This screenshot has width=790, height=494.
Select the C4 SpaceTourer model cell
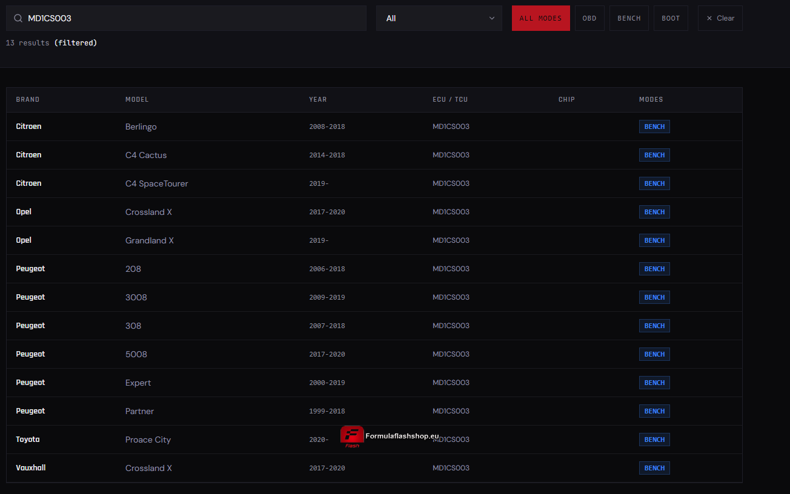point(157,183)
